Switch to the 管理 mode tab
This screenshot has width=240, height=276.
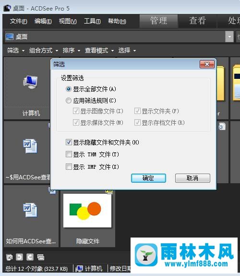click(x=158, y=21)
